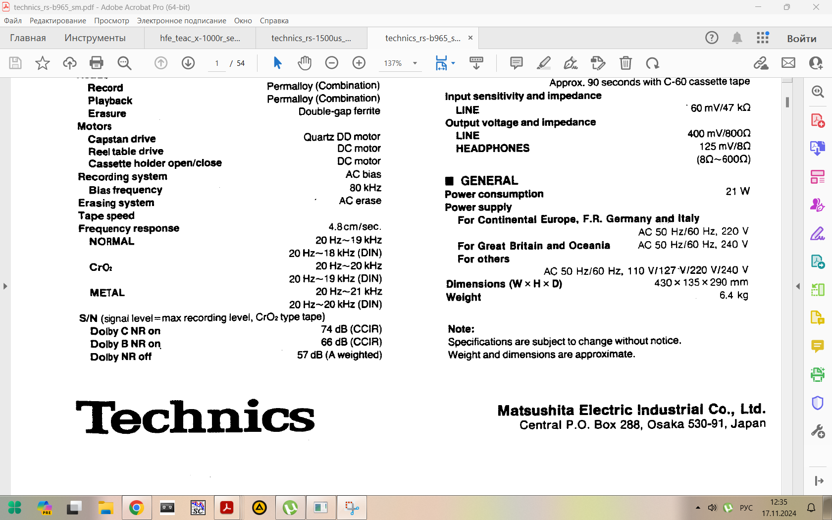Open Google Chrome from taskbar
Image resolution: width=832 pixels, height=520 pixels.
pyautogui.click(x=137, y=508)
